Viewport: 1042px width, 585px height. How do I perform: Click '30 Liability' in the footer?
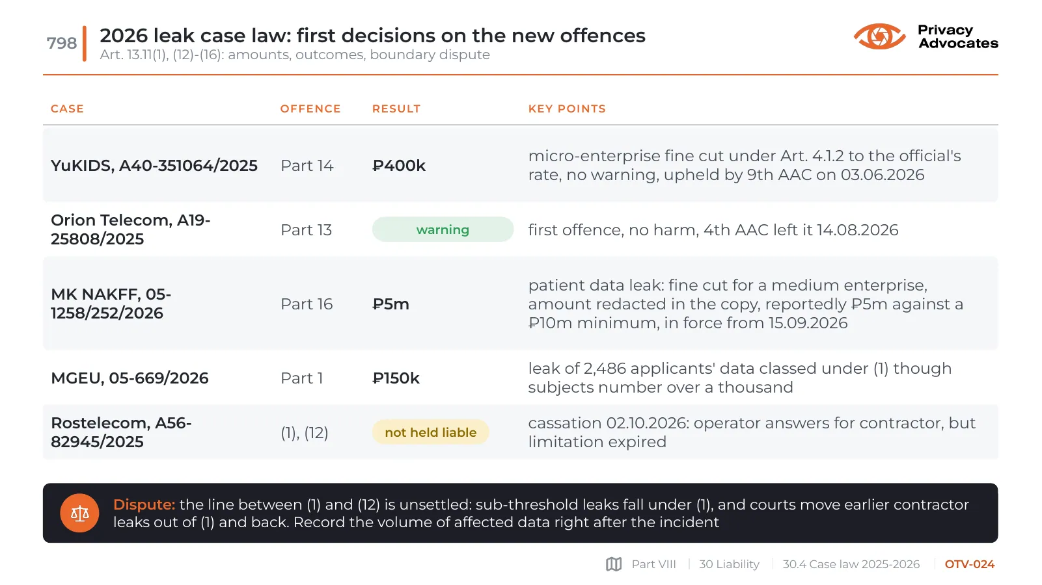[x=729, y=564]
